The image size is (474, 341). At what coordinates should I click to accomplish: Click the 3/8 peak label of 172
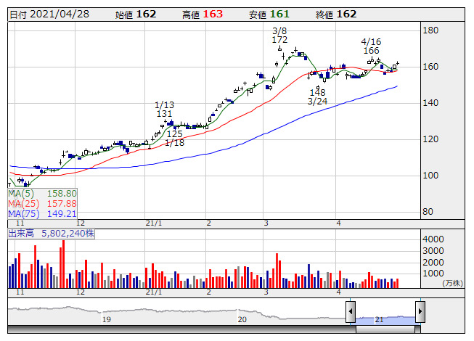(280, 36)
